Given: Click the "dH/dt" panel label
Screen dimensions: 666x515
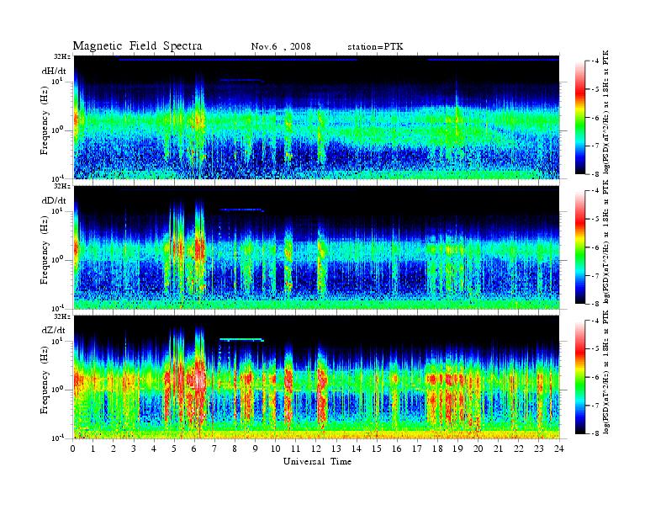Looking at the screenshot, I should (54, 71).
